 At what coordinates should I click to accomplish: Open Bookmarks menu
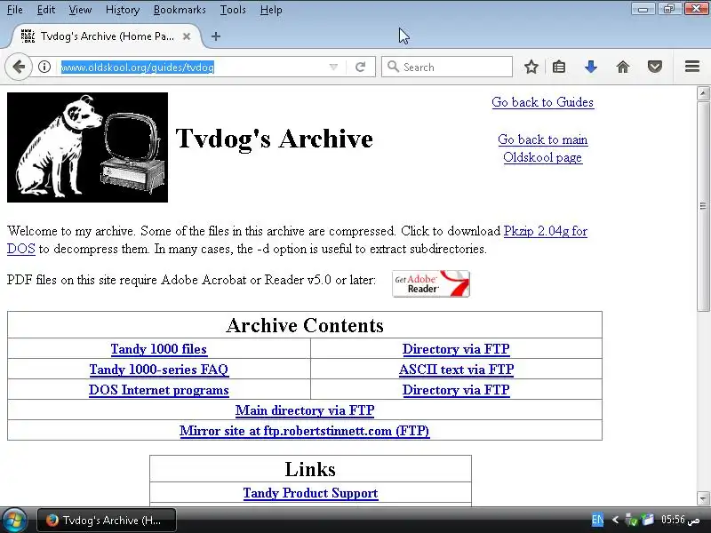pos(180,10)
